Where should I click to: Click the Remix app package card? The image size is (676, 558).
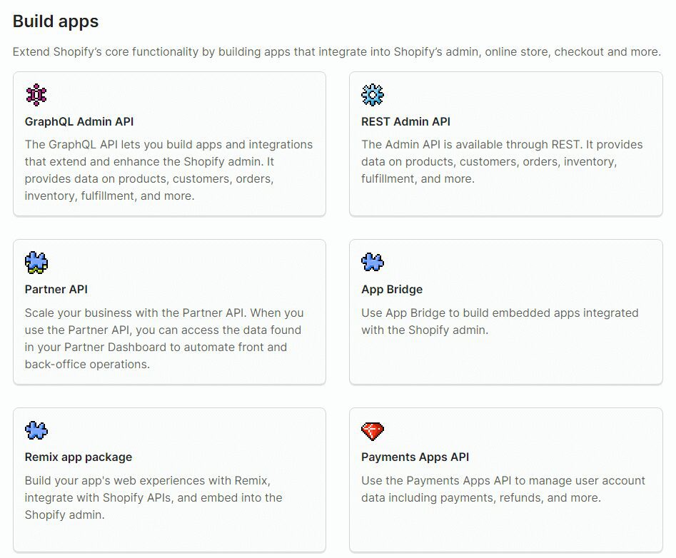tap(168, 480)
